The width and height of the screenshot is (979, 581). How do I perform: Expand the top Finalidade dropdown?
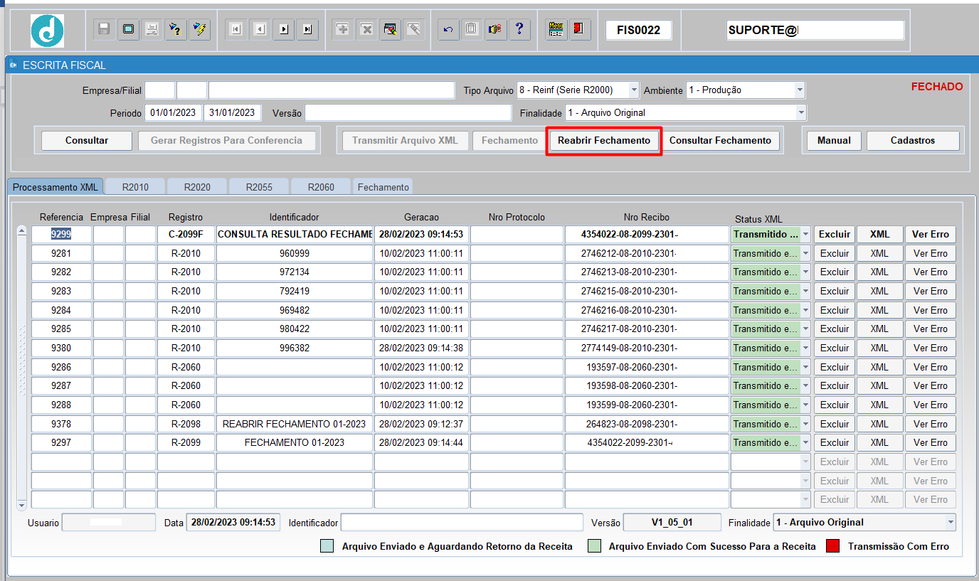[801, 112]
